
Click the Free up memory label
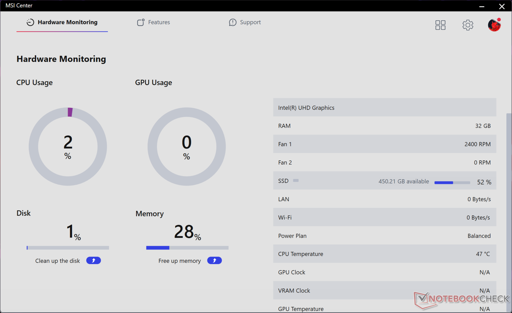[x=179, y=261]
